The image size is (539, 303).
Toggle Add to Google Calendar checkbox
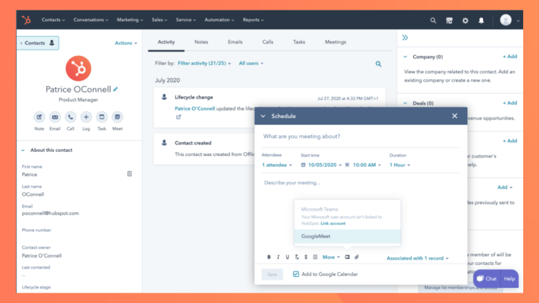click(296, 274)
